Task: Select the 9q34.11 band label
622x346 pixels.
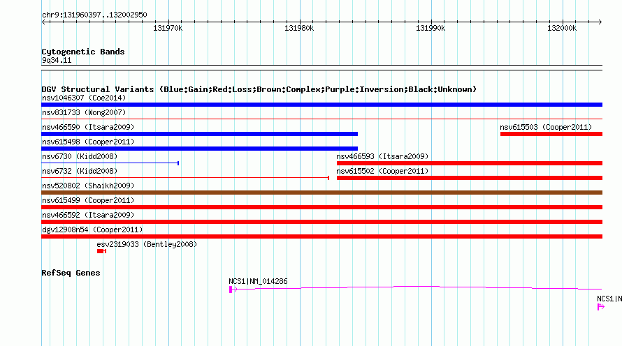Action: pos(57,60)
